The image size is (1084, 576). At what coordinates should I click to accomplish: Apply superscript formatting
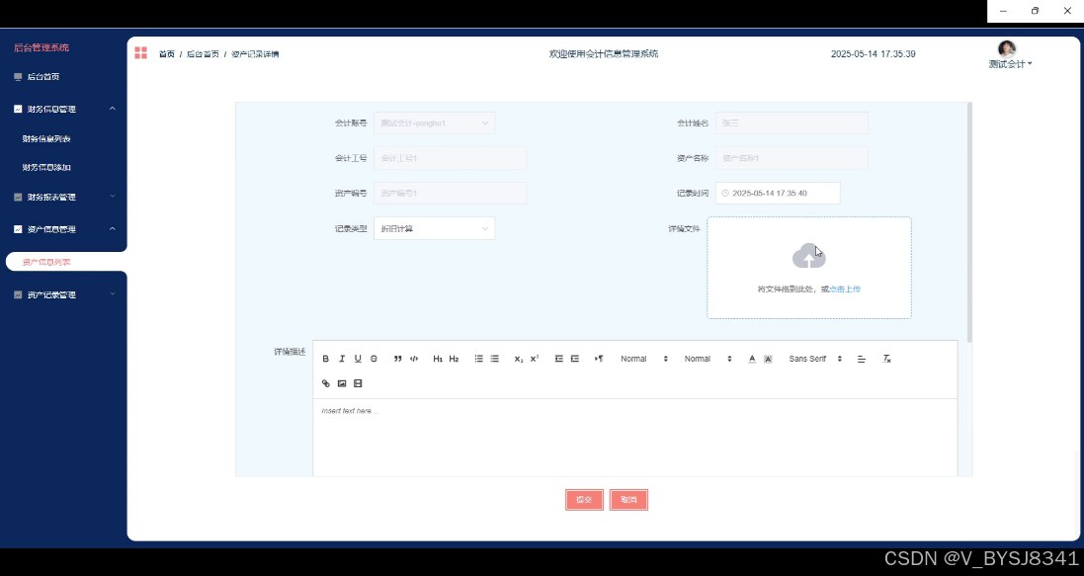pos(535,359)
